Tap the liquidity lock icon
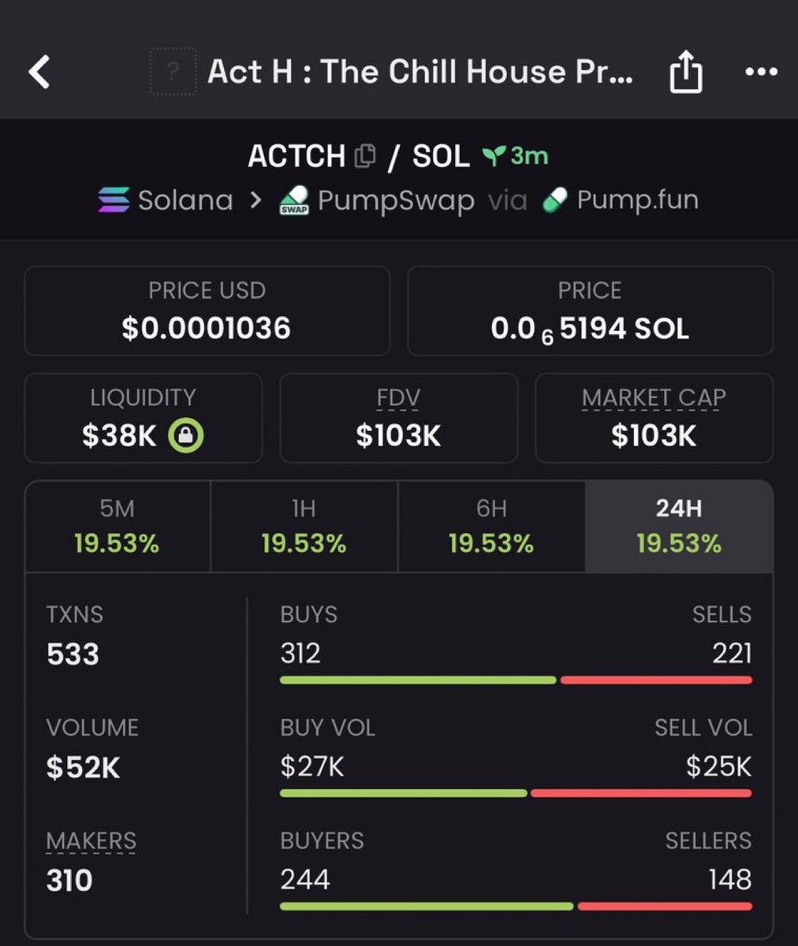This screenshot has width=798, height=946. (186, 435)
